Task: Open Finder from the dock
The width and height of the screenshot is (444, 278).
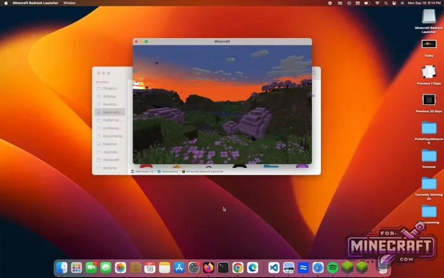Action: pos(62,268)
